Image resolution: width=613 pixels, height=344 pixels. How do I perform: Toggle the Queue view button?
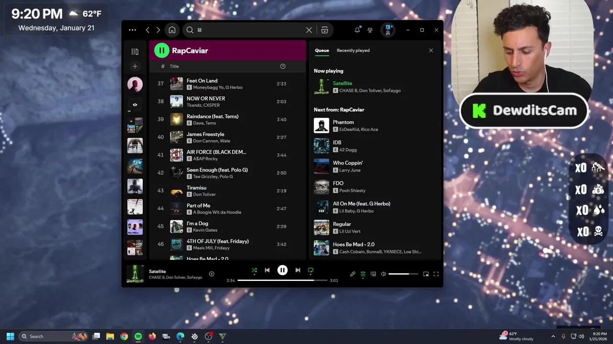tap(363, 274)
